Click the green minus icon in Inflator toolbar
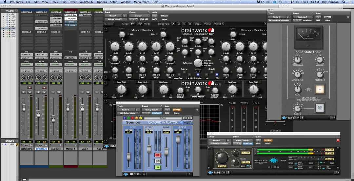Screen dimensions: 354x181 [x=128, y=118]
